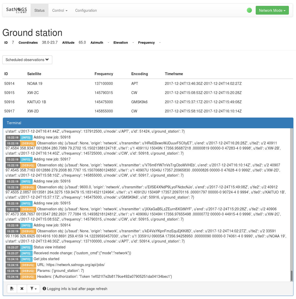Click the NOAA 19 timeframe cell
This screenshot has height=299, width=296.
click(203, 84)
